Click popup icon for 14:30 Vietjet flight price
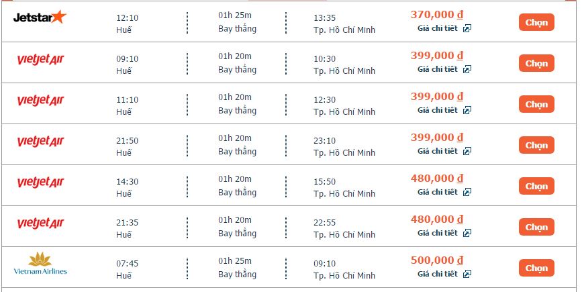 [467, 192]
